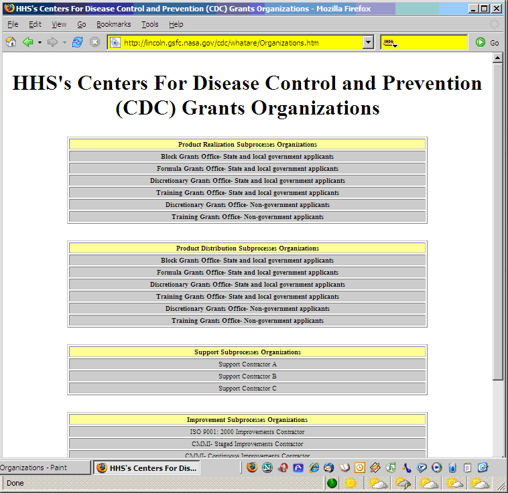Viewport: 508px width, 493px height.
Task: Switch to Organizations - Paint taskbar button
Action: (45, 468)
